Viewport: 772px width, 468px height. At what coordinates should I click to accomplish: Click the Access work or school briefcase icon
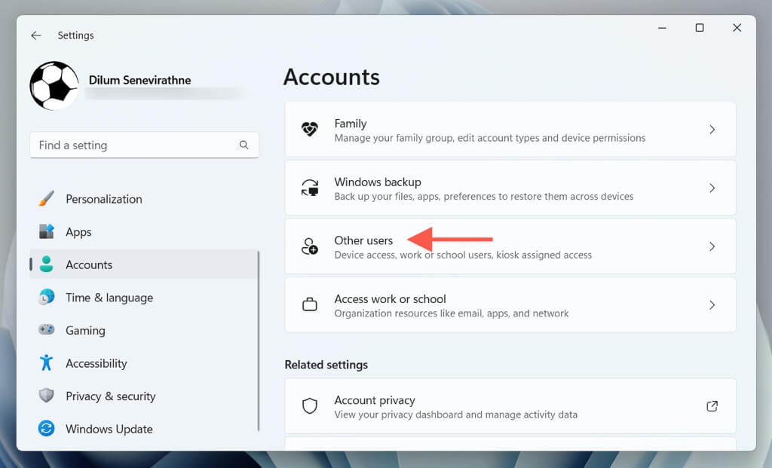[x=310, y=304]
